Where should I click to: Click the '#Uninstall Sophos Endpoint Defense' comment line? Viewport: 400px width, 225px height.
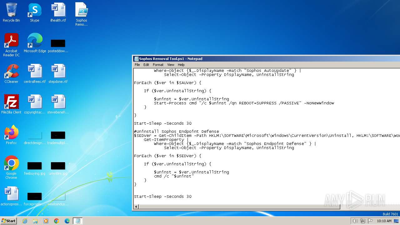click(x=177, y=132)
